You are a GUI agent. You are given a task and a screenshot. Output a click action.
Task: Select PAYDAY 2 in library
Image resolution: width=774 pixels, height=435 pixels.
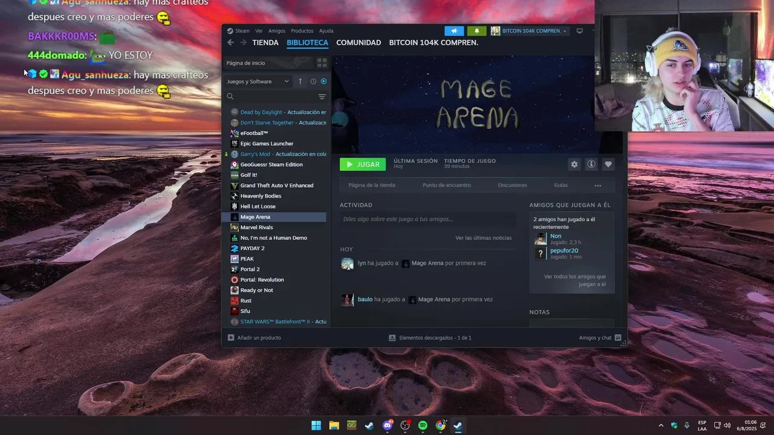tap(278, 248)
